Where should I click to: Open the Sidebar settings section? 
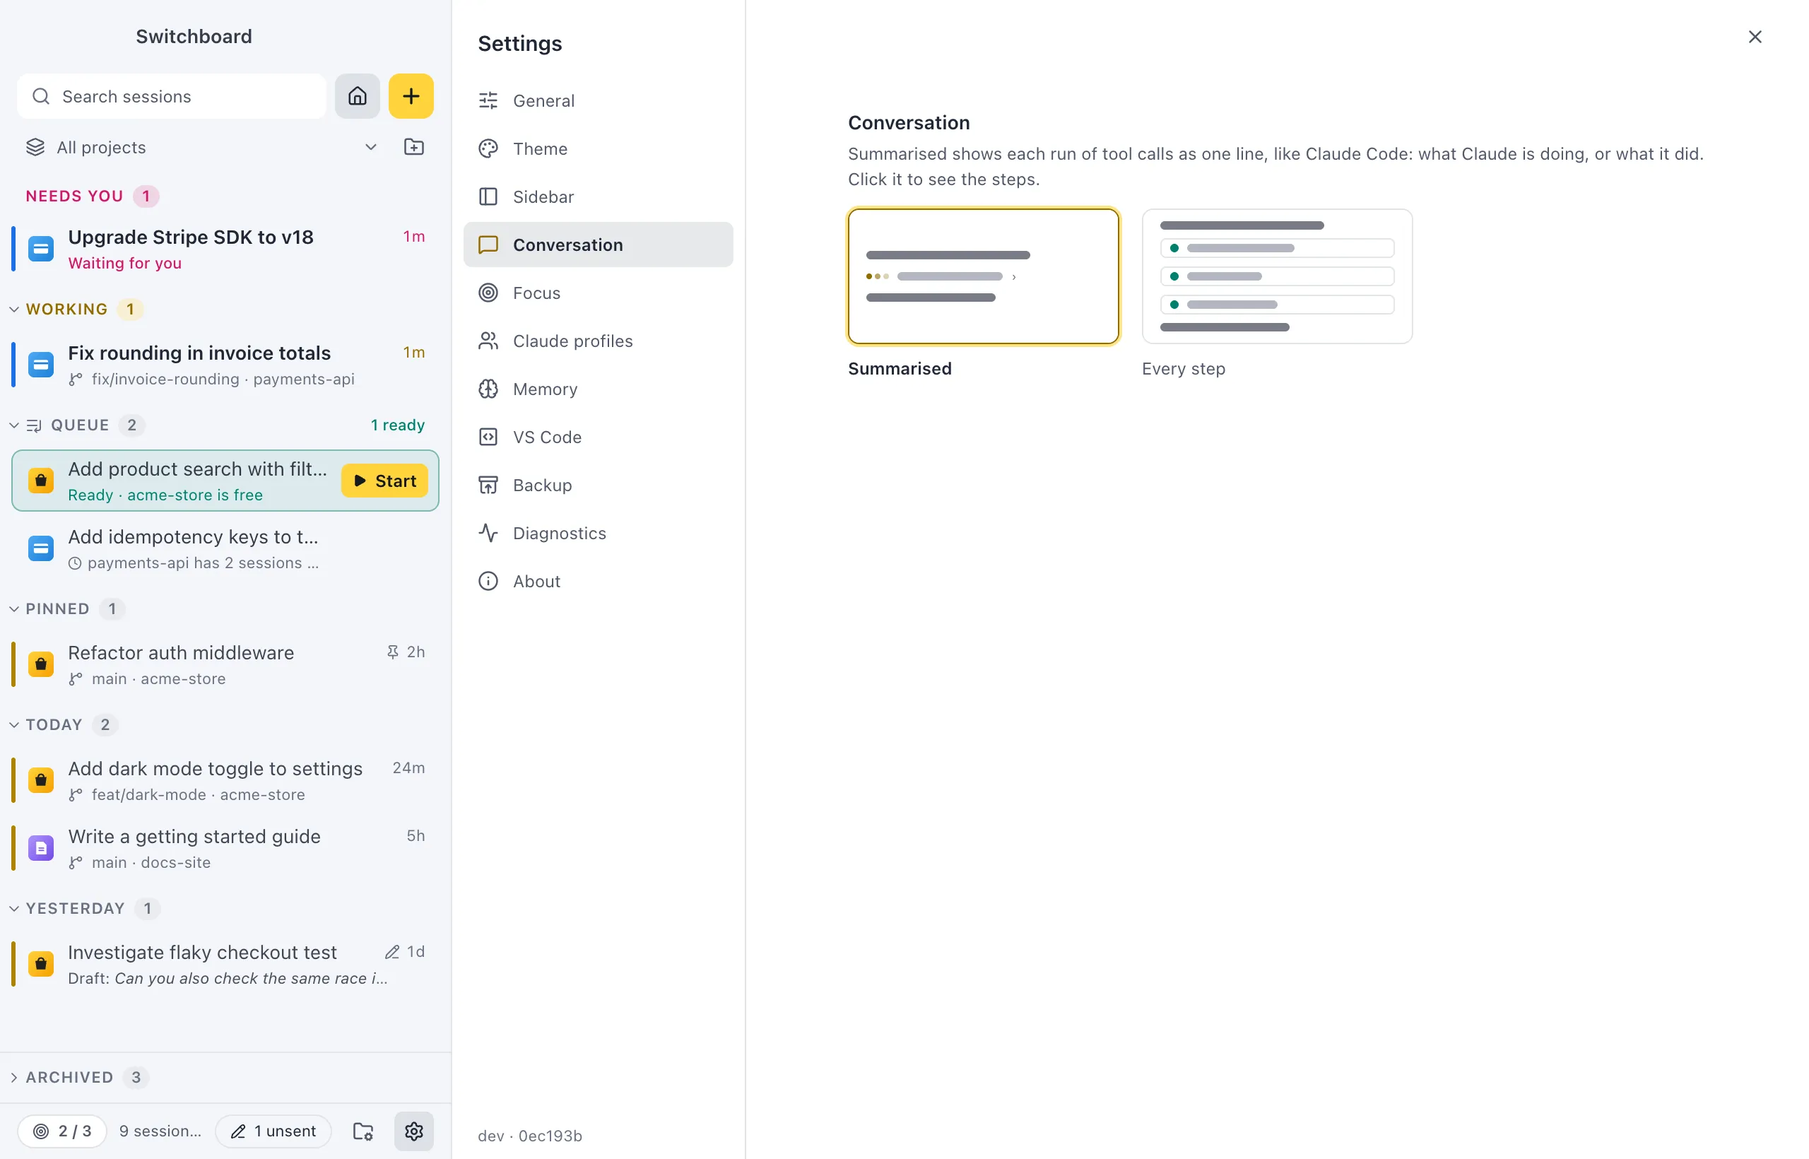click(x=599, y=196)
